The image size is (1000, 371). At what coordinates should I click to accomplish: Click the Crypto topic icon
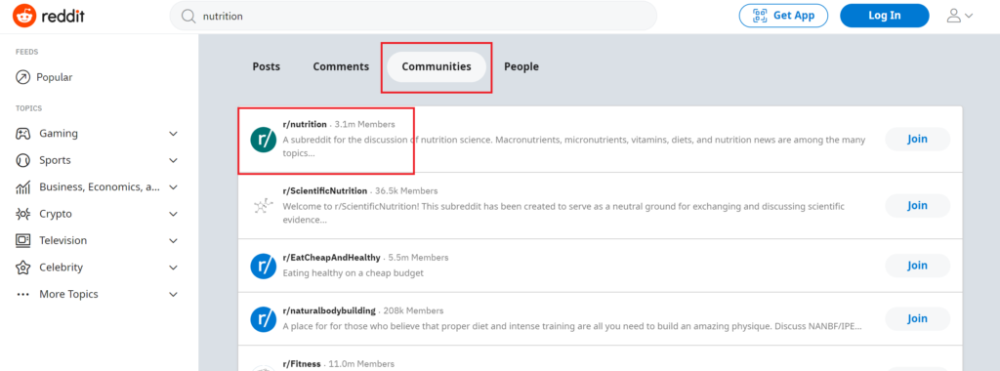click(x=23, y=214)
